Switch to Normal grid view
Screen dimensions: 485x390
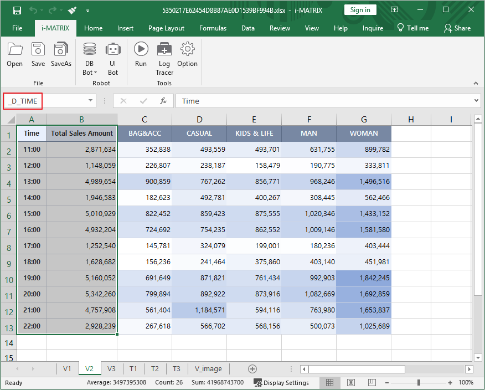(x=329, y=383)
